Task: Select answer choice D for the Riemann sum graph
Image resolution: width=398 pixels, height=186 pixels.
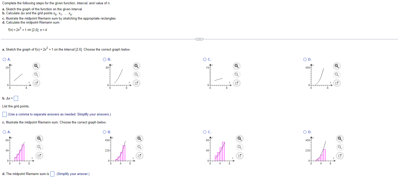Action: click(305, 132)
